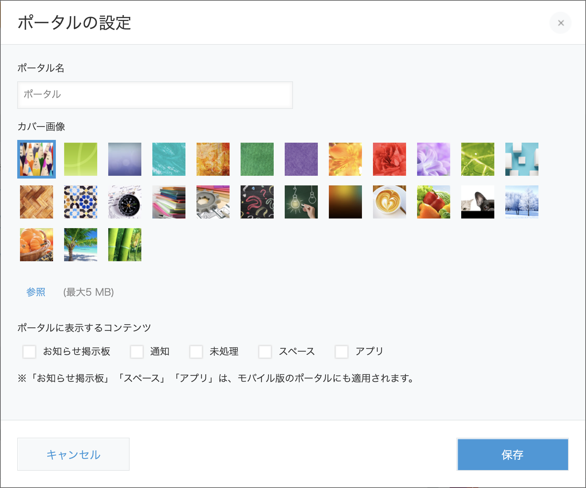
Task: Save settings with the 保存 button
Action: click(513, 454)
